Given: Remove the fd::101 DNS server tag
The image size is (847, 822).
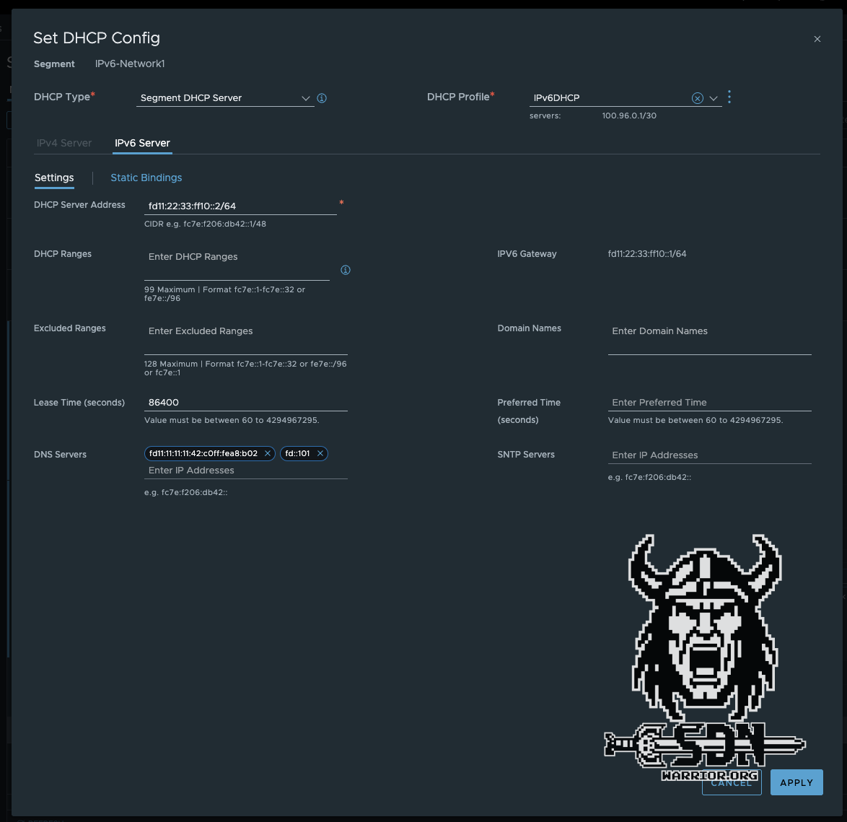Looking at the screenshot, I should [x=320, y=453].
